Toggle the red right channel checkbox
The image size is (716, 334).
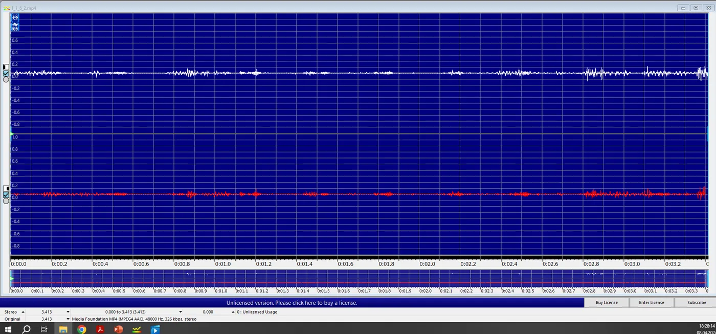click(x=6, y=195)
